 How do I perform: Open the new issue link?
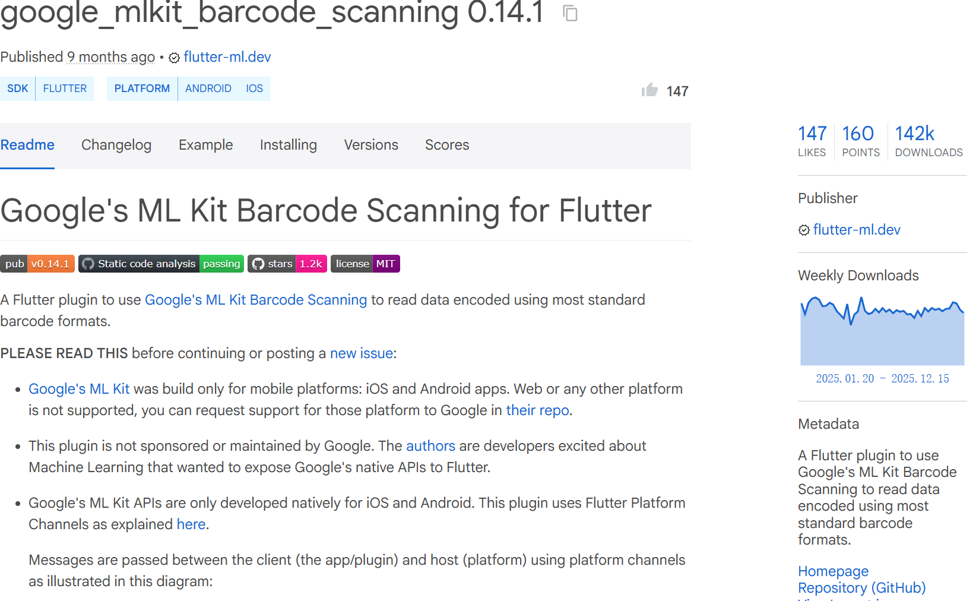[x=361, y=353]
